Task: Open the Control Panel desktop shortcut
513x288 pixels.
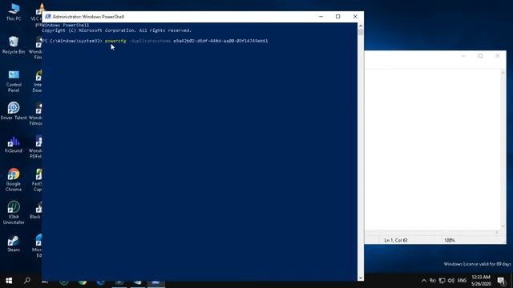Action: pos(14,81)
